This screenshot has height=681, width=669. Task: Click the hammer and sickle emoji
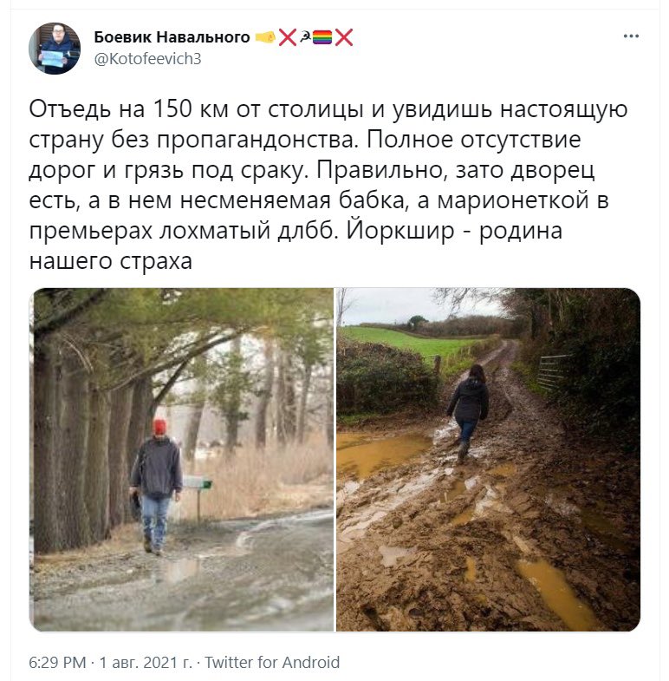[305, 37]
